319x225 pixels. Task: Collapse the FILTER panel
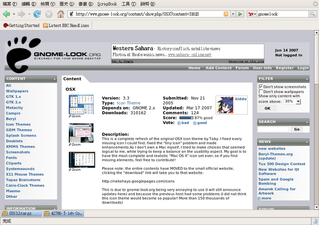point(307,79)
